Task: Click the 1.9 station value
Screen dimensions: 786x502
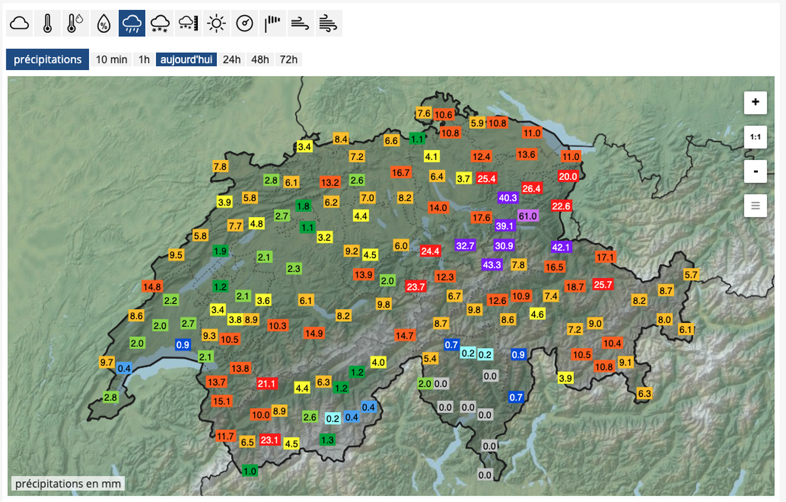Action: click(x=221, y=251)
